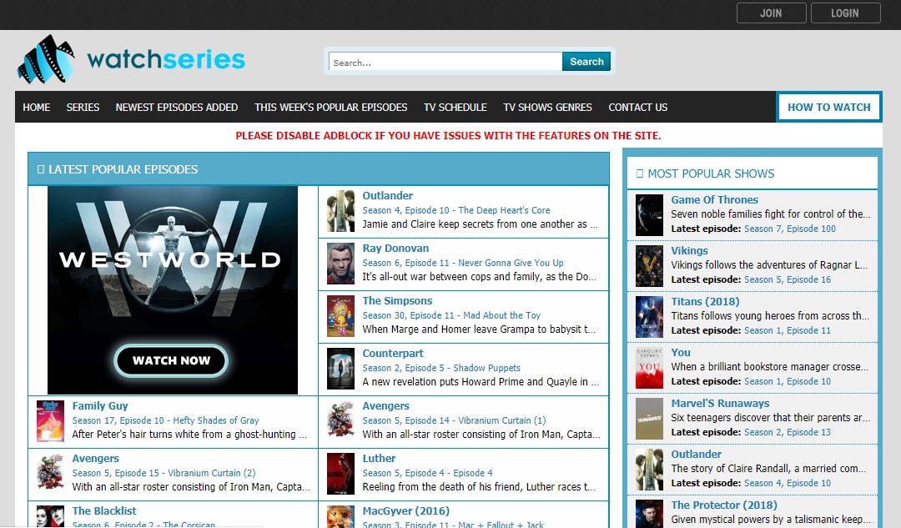Open The Blacklist title link

pyautogui.click(x=104, y=510)
